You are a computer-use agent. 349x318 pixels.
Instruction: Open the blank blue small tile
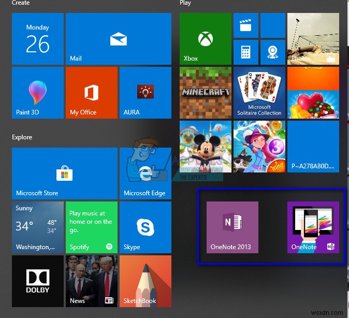tap(273, 25)
